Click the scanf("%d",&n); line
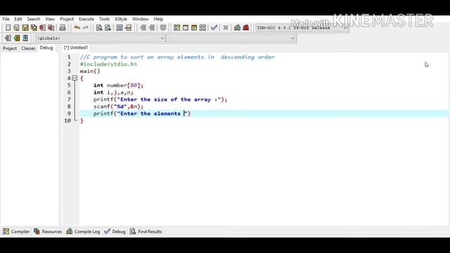This screenshot has height=253, width=450. pyautogui.click(x=118, y=106)
